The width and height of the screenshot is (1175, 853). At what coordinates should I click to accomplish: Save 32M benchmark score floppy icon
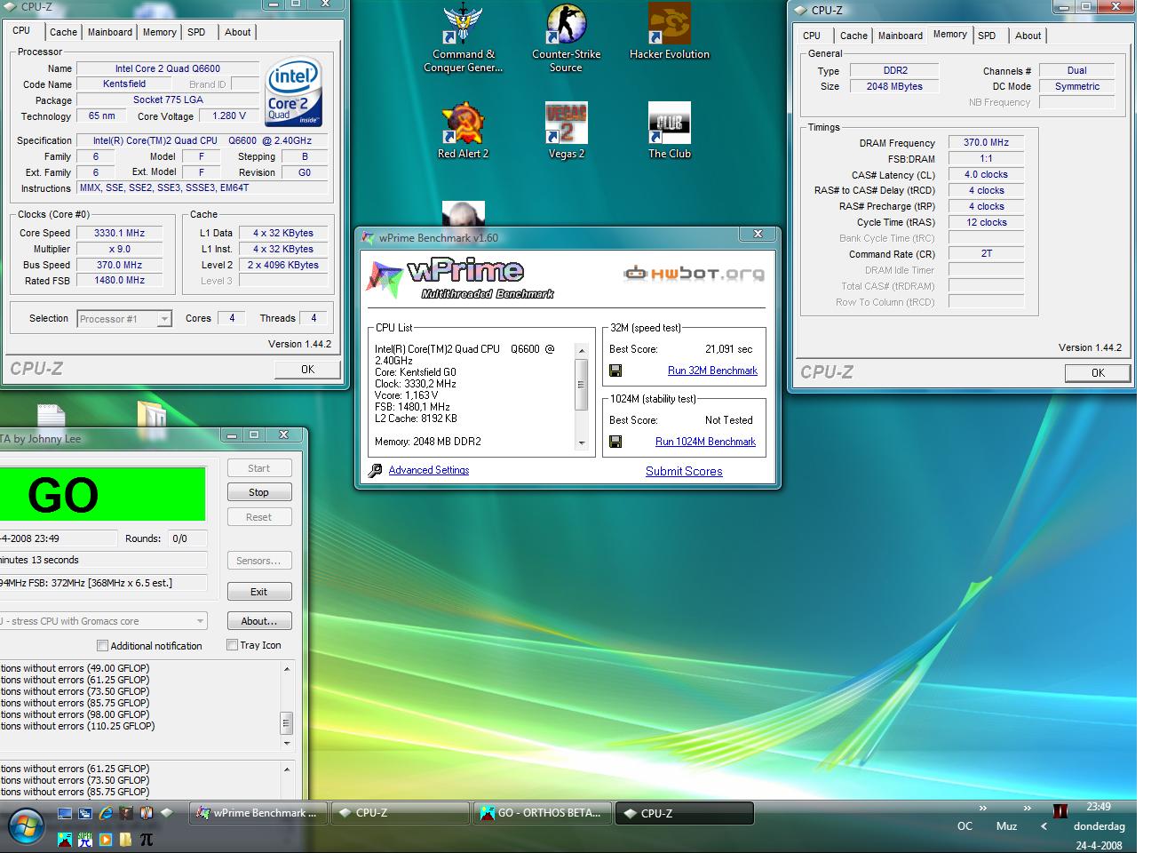click(x=615, y=371)
